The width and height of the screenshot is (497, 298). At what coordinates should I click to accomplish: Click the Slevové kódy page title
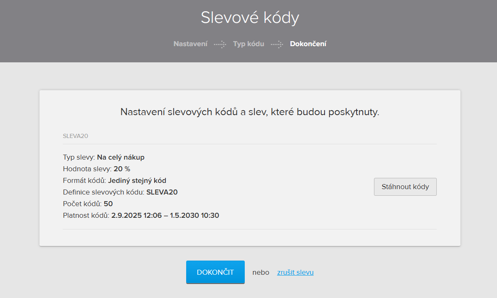tap(250, 17)
